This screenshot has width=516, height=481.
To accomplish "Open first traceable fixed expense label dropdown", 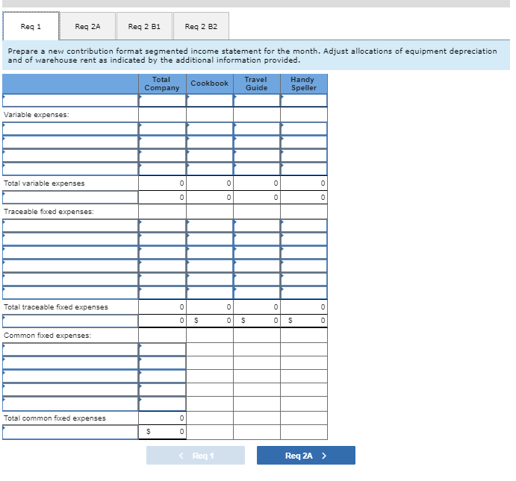I will 70,226.
